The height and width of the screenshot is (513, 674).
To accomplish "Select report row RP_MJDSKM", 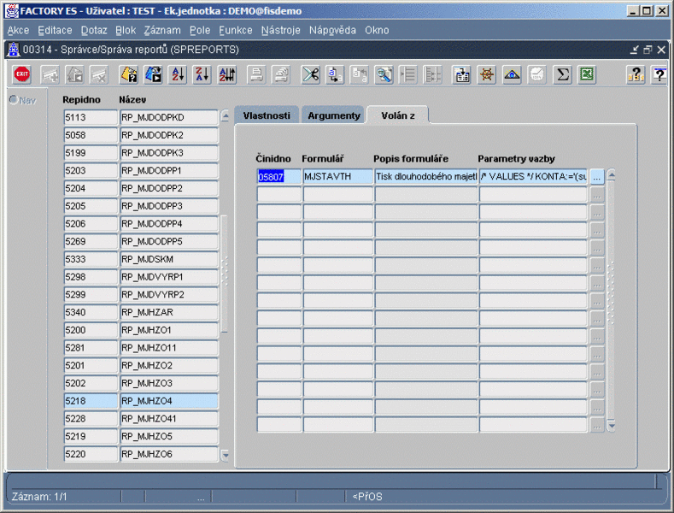I will [168, 259].
